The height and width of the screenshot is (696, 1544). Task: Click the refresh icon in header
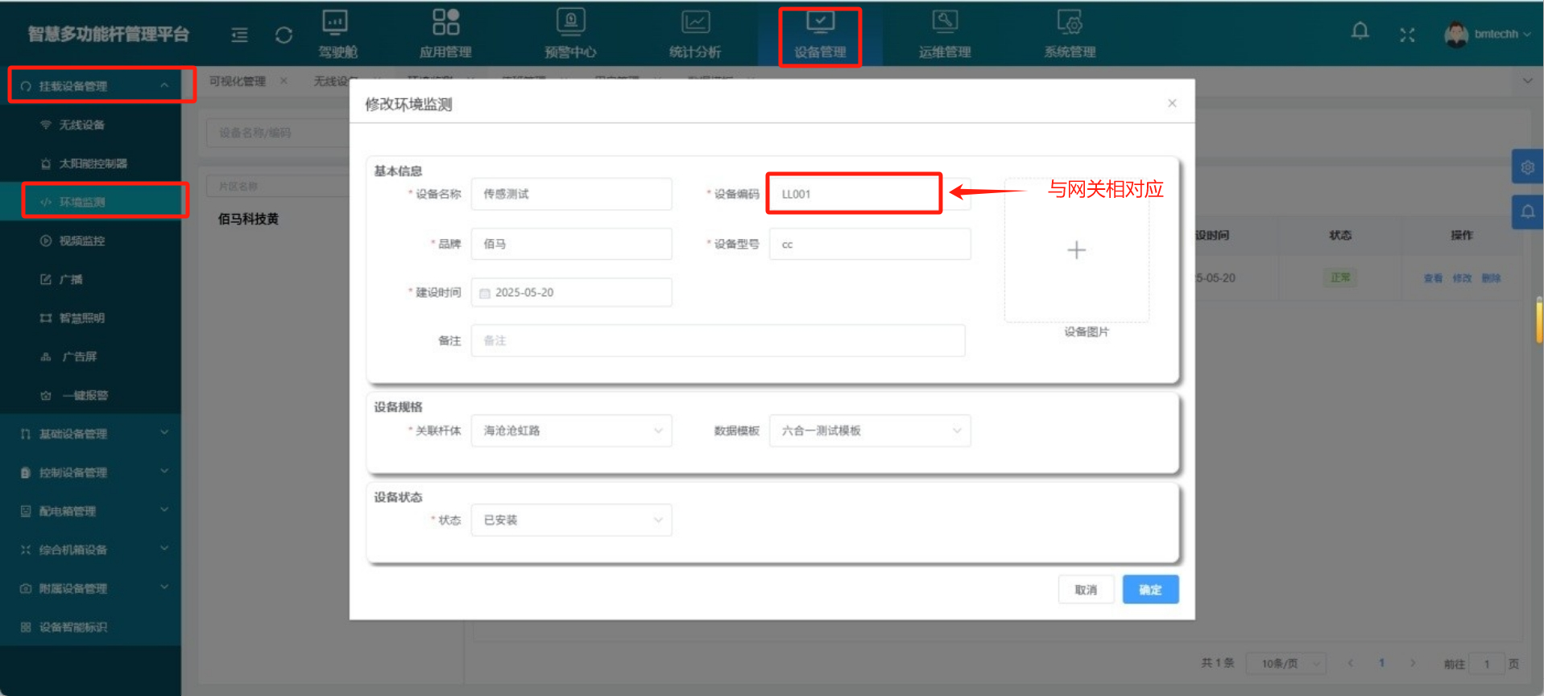pyautogui.click(x=284, y=35)
